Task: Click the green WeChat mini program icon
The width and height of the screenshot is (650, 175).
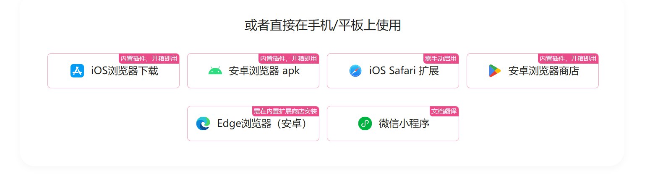Action: click(365, 124)
